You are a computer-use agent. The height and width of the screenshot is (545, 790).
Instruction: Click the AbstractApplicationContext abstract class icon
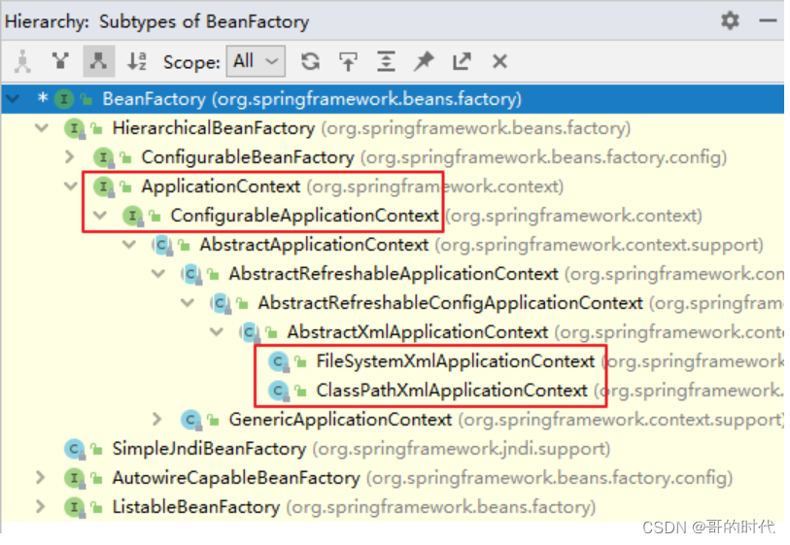pyautogui.click(x=162, y=246)
